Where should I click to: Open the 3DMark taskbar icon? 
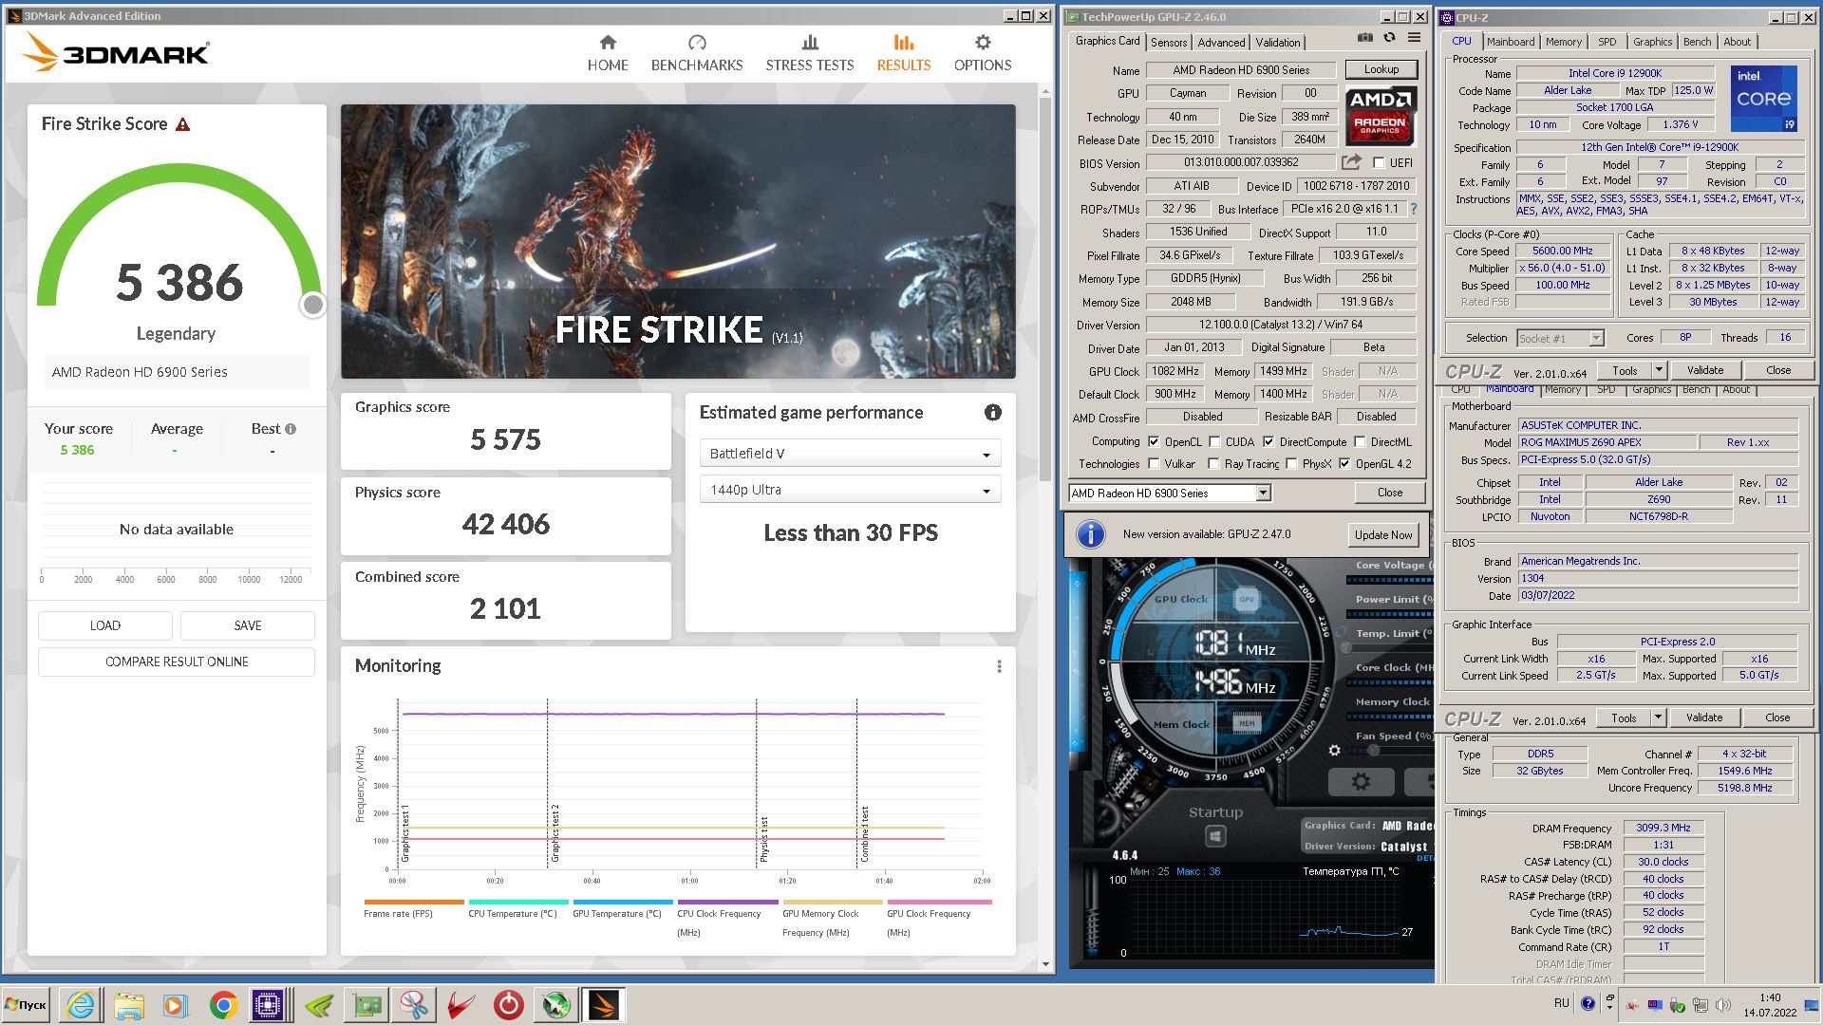(604, 1005)
